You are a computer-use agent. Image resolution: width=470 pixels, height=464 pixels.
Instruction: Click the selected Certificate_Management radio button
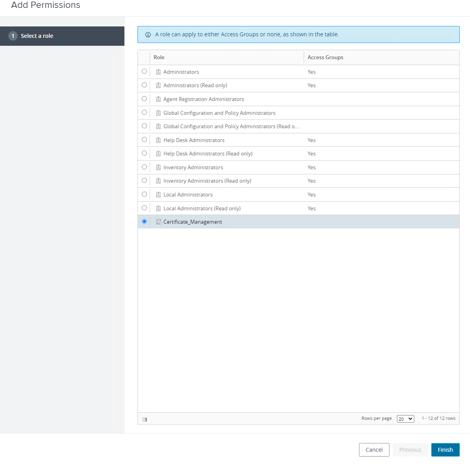pyautogui.click(x=144, y=221)
